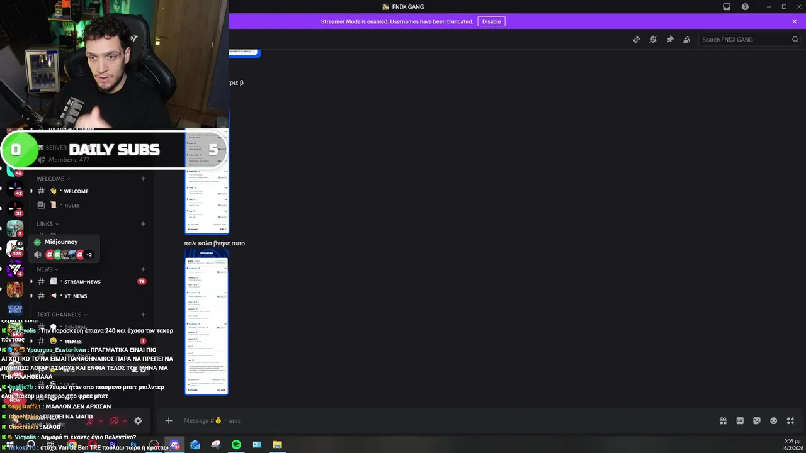
Task: Open pinned messages icon
Action: click(670, 39)
